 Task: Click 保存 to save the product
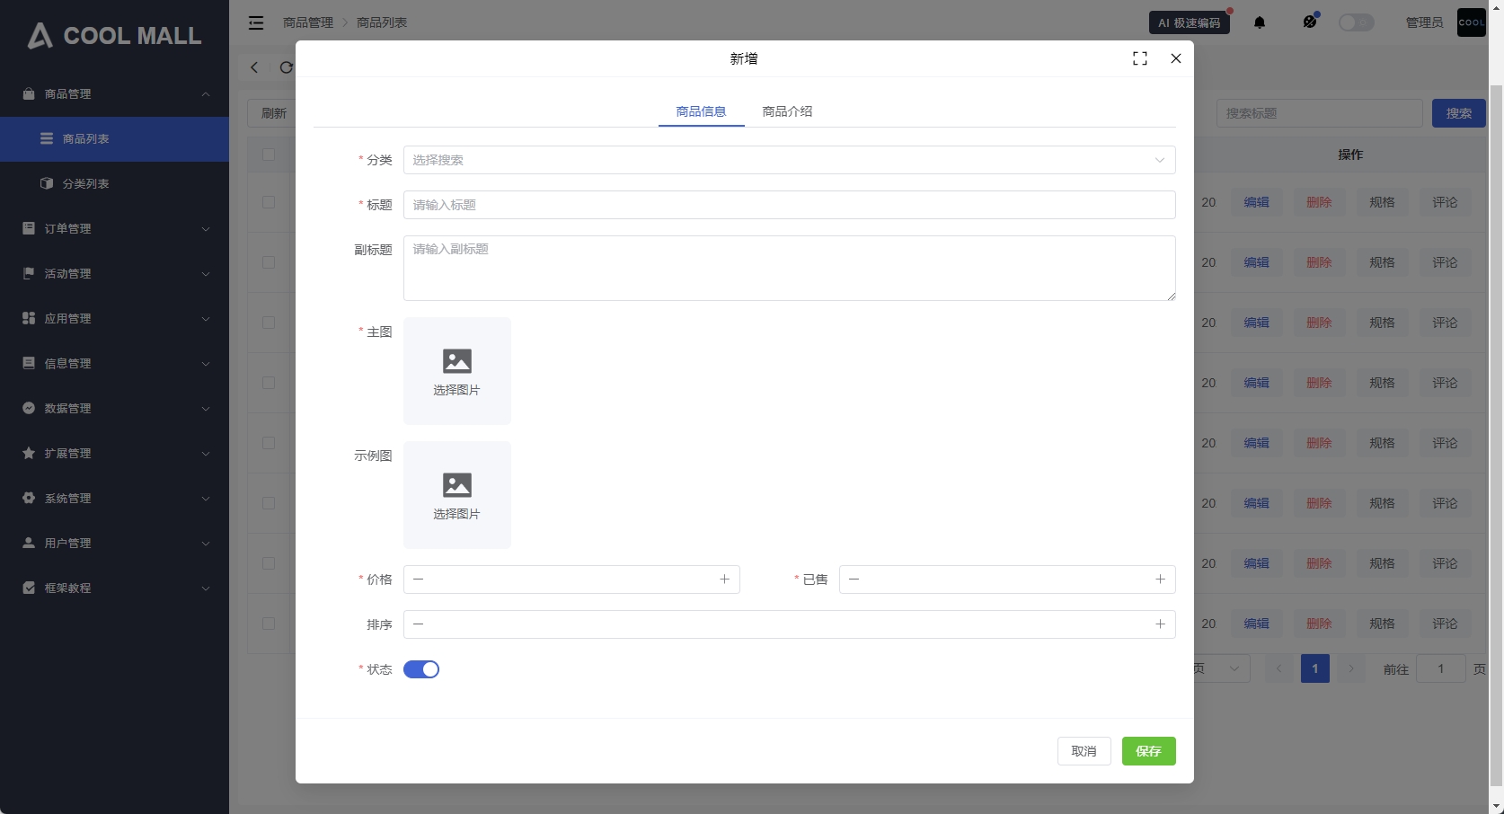point(1148,751)
